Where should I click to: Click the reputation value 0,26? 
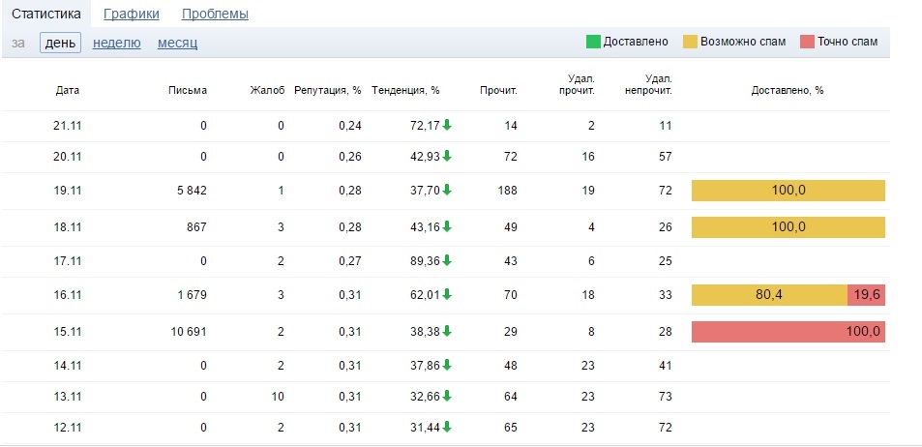click(350, 157)
